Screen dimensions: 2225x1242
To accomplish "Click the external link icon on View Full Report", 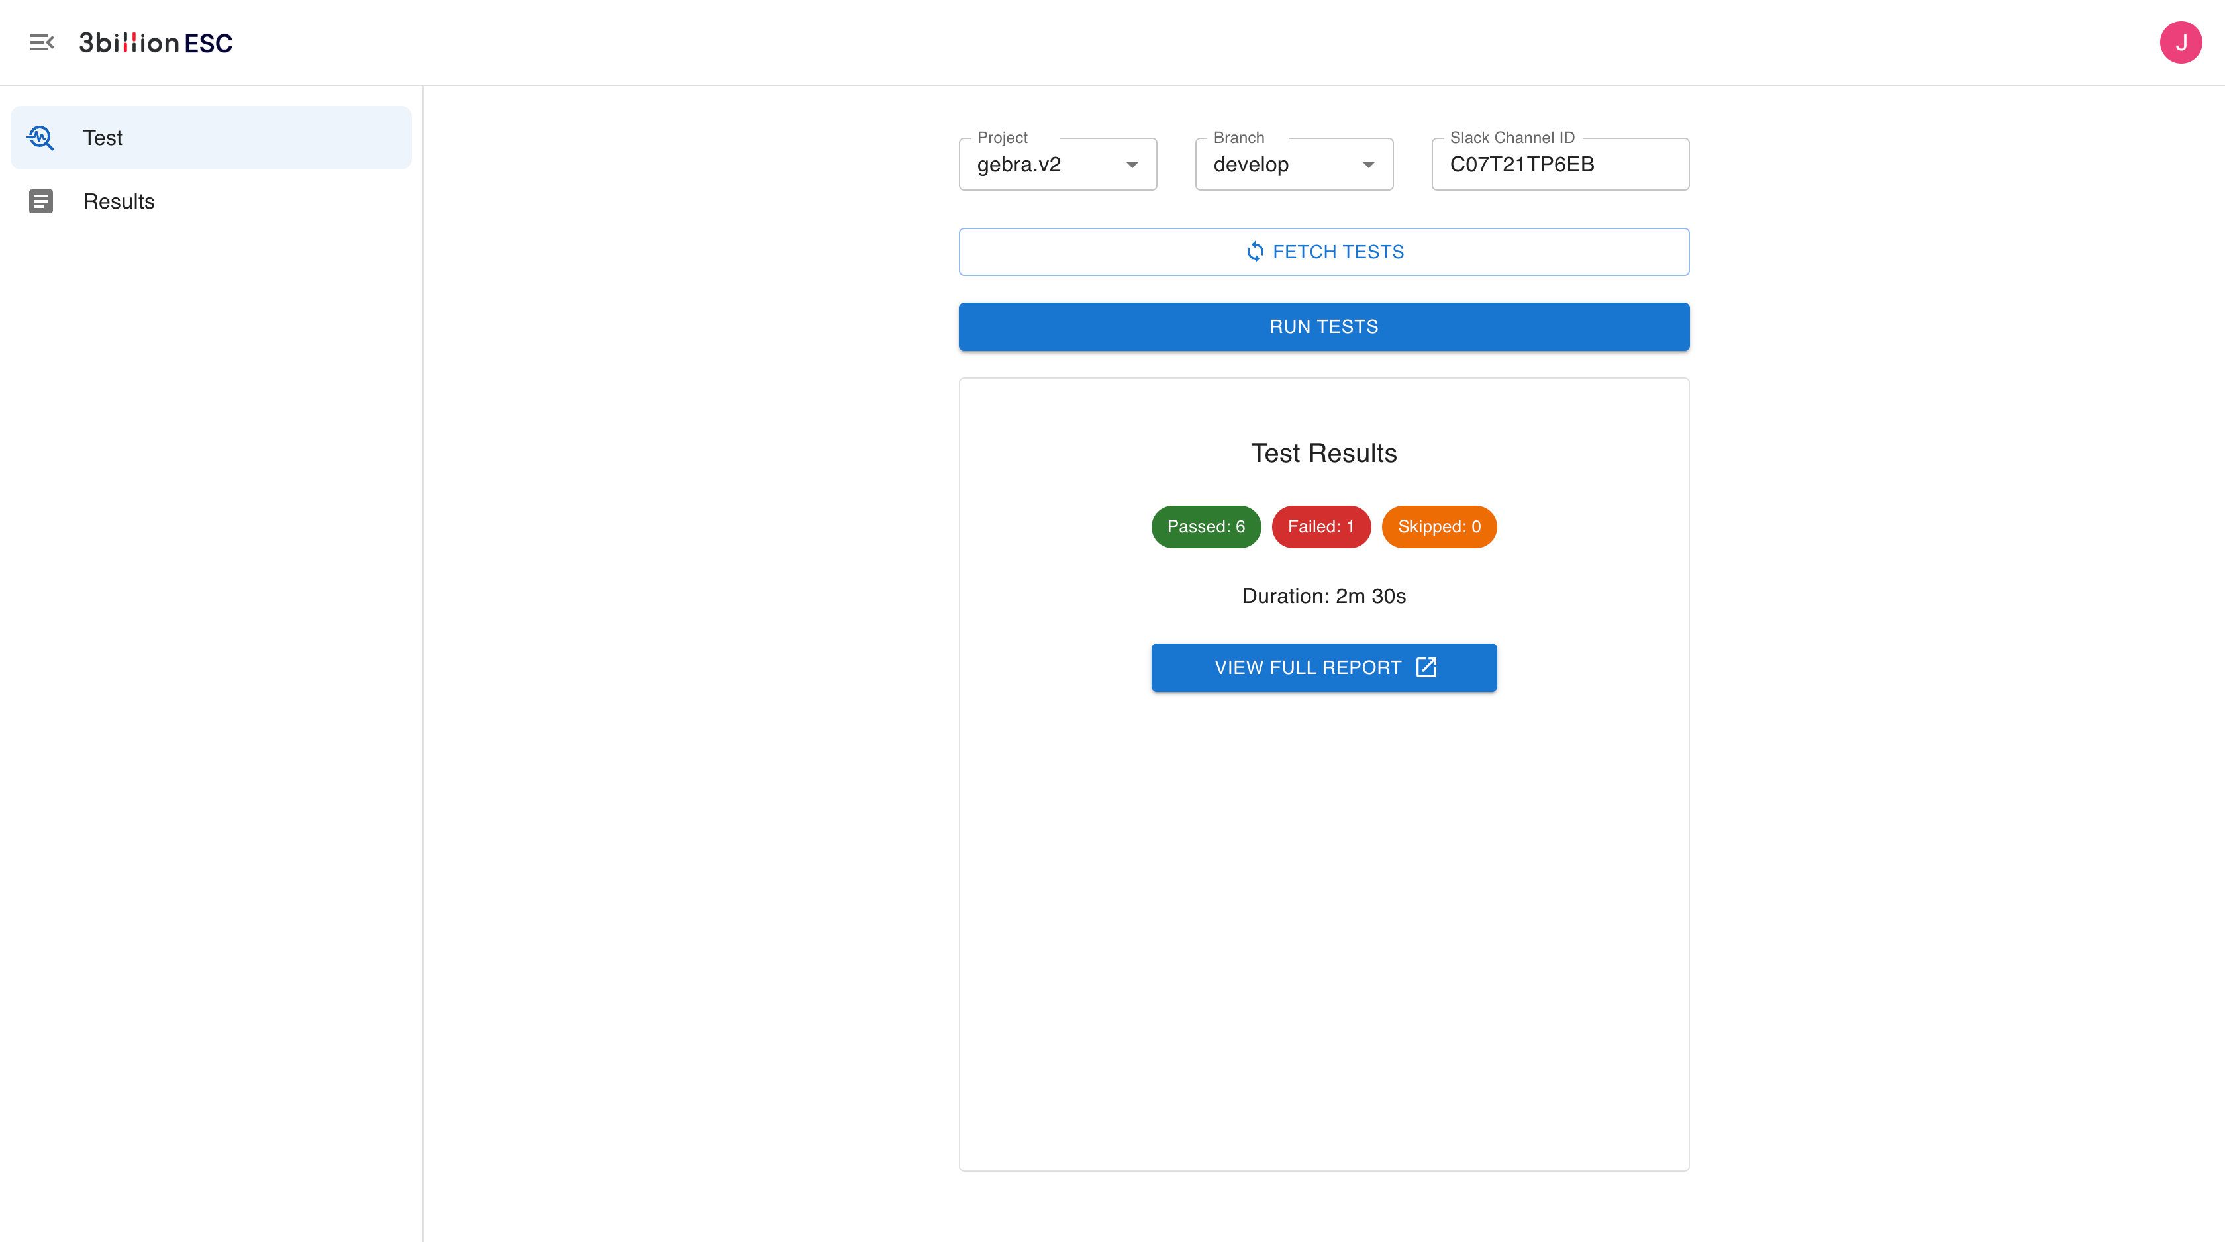I will pos(1426,667).
